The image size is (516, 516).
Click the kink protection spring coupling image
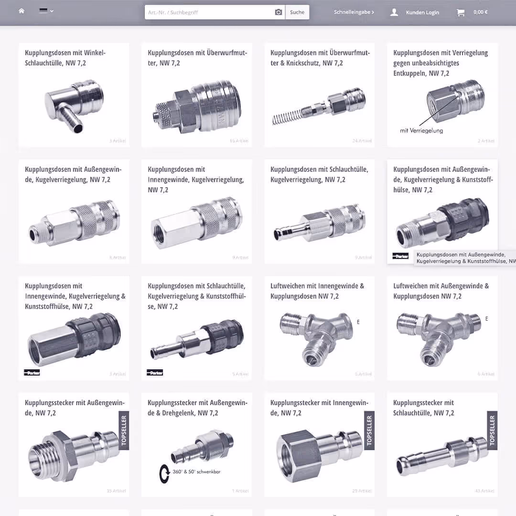319,106
